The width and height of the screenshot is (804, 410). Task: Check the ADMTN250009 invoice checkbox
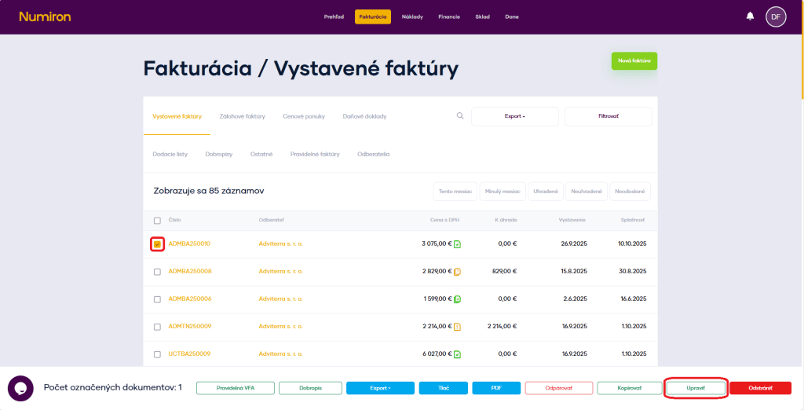[157, 327]
